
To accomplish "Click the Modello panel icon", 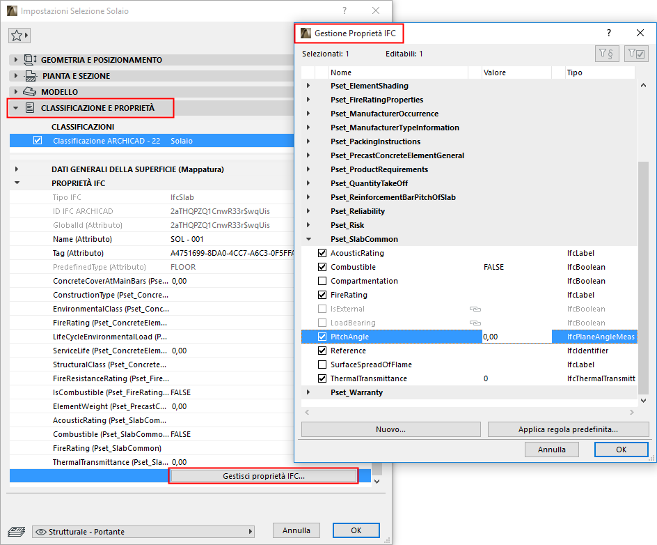I will (x=29, y=92).
